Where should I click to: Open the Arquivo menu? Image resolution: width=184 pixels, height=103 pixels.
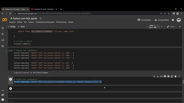click(x=12, y=22)
